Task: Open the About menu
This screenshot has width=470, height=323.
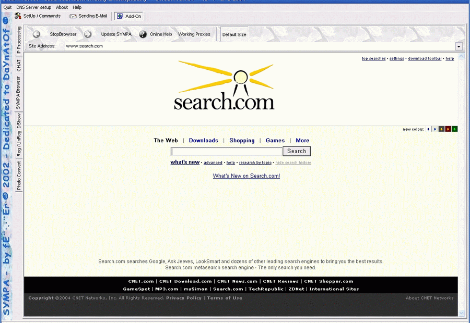Action: (x=62, y=7)
